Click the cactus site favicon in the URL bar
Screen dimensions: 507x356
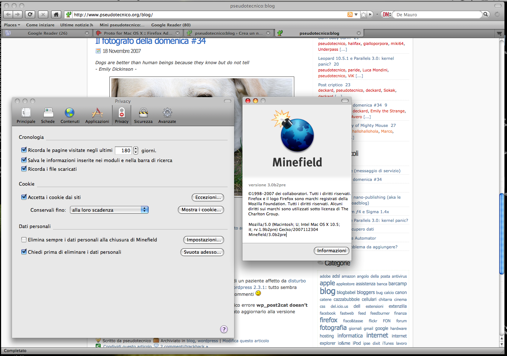68,15
